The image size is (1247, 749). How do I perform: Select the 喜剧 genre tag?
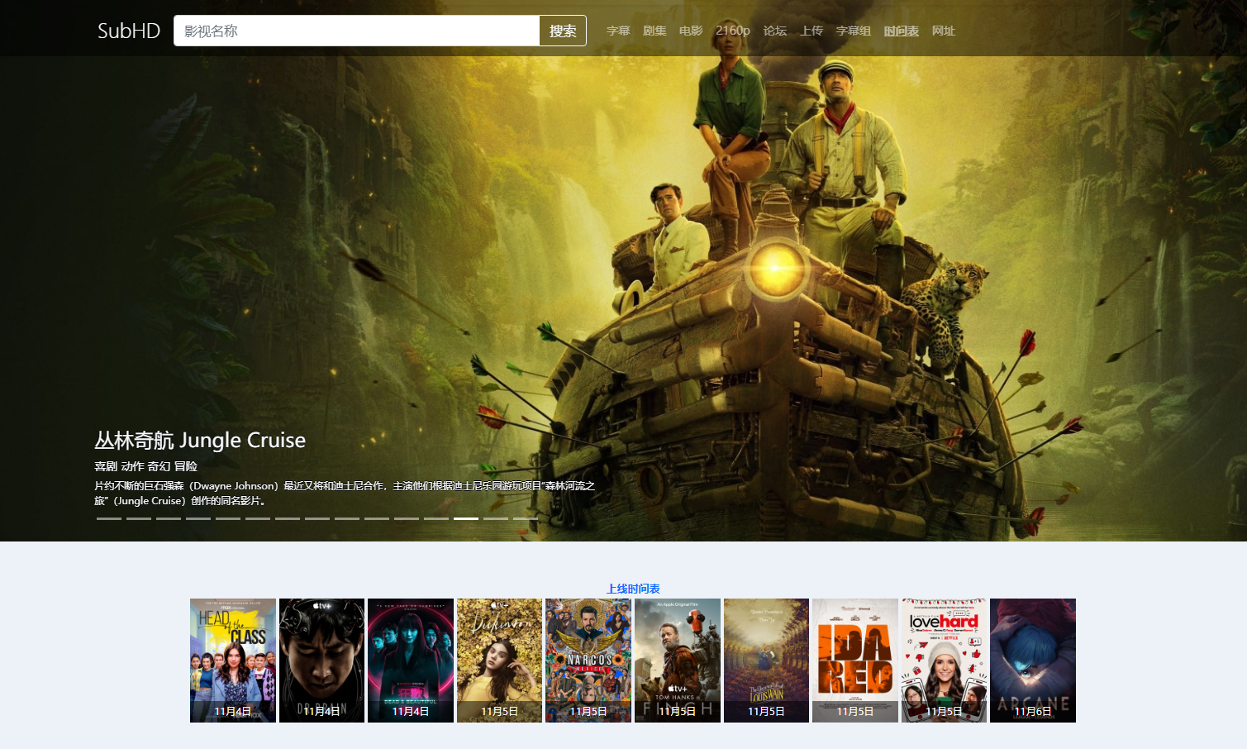tap(106, 466)
